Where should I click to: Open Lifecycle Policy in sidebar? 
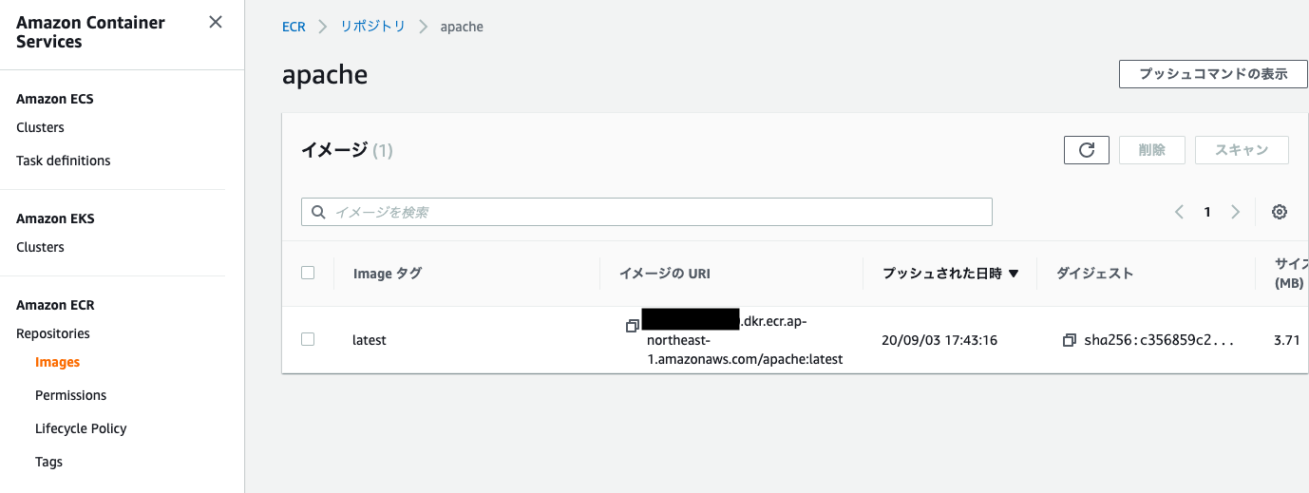[81, 428]
